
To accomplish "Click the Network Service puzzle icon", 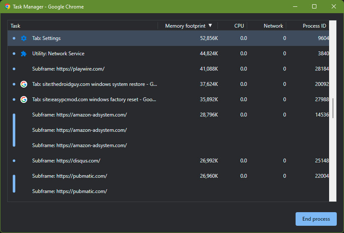I will (x=24, y=54).
